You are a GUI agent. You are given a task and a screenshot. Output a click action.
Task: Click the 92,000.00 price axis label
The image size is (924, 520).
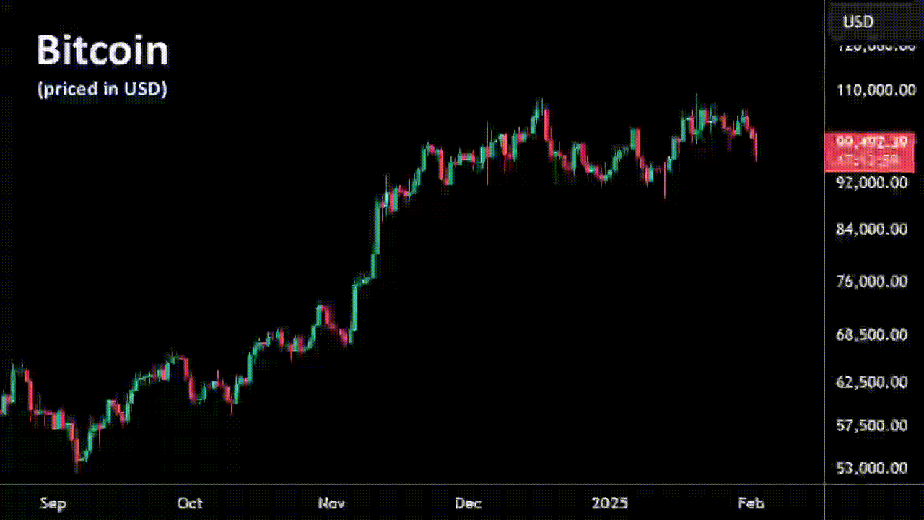pyautogui.click(x=871, y=183)
